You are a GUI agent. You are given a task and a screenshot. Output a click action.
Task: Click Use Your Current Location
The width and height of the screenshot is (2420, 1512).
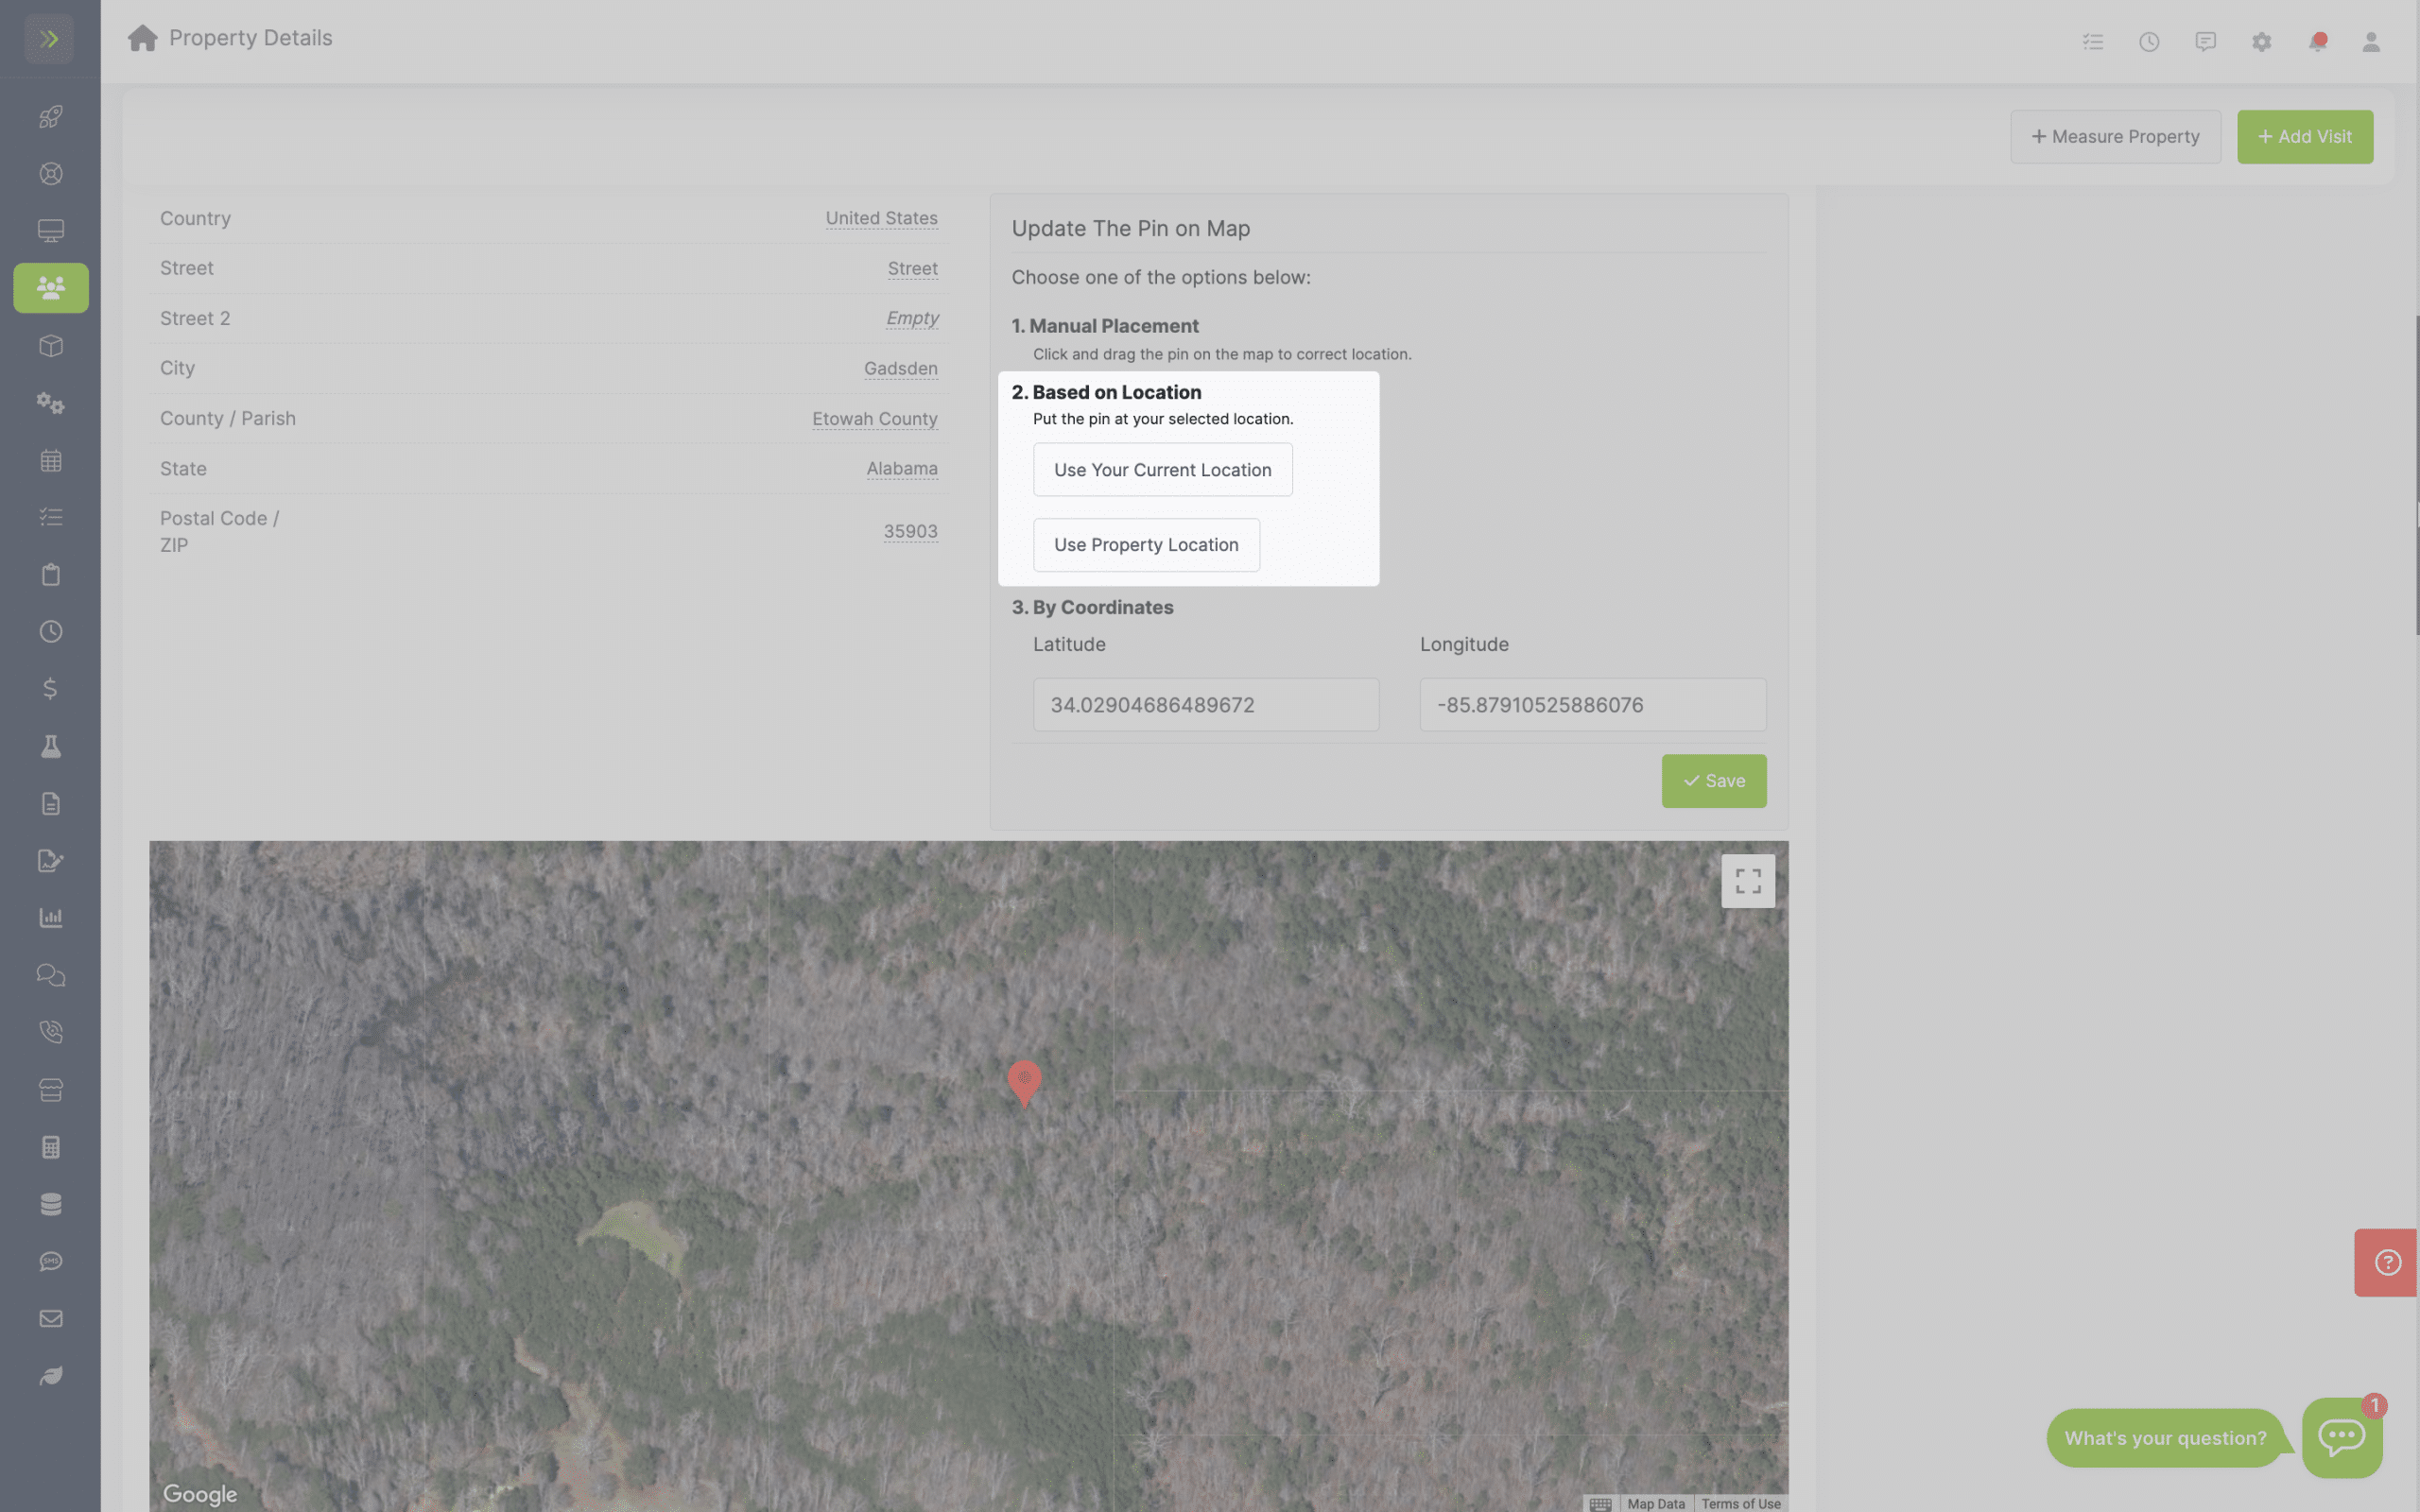click(1162, 470)
